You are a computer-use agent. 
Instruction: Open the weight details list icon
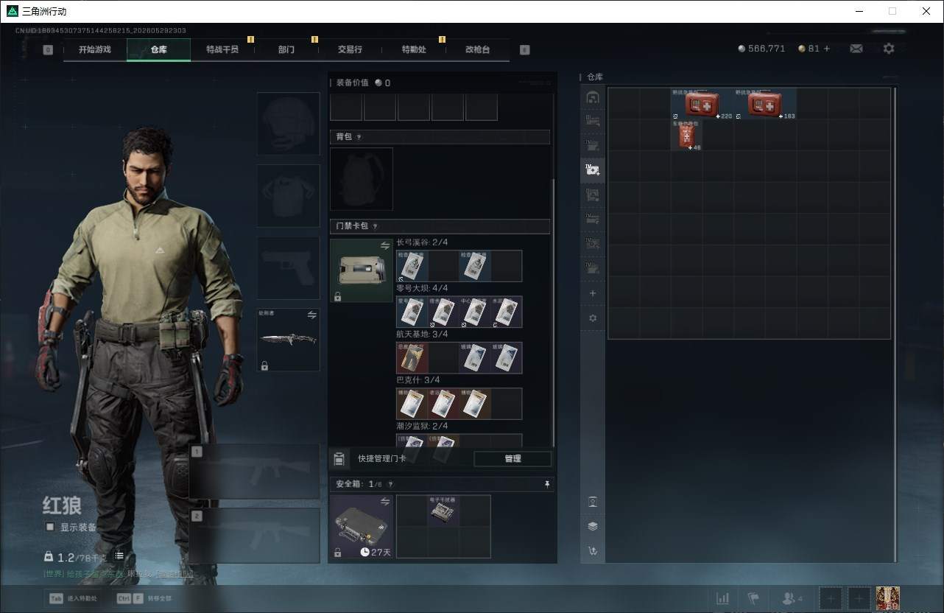119,556
